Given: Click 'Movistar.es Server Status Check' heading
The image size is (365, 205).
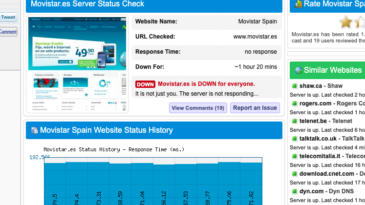Looking at the screenshot, I should coord(87,4).
